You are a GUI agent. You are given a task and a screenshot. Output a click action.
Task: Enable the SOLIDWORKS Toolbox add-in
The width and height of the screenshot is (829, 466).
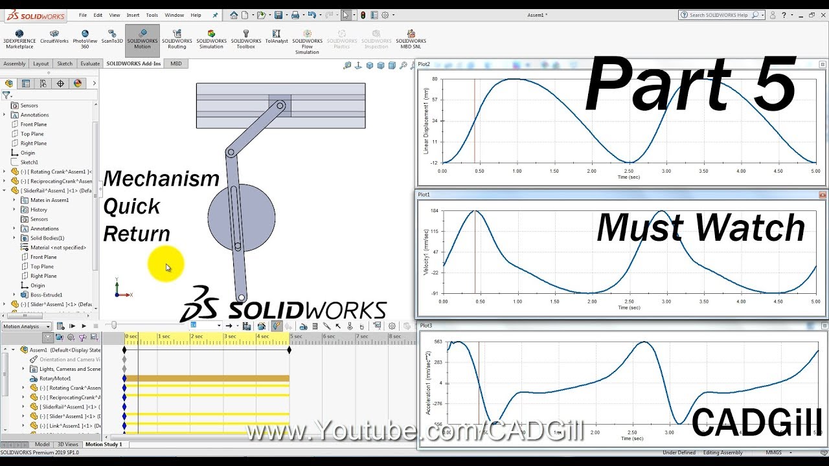245,39
